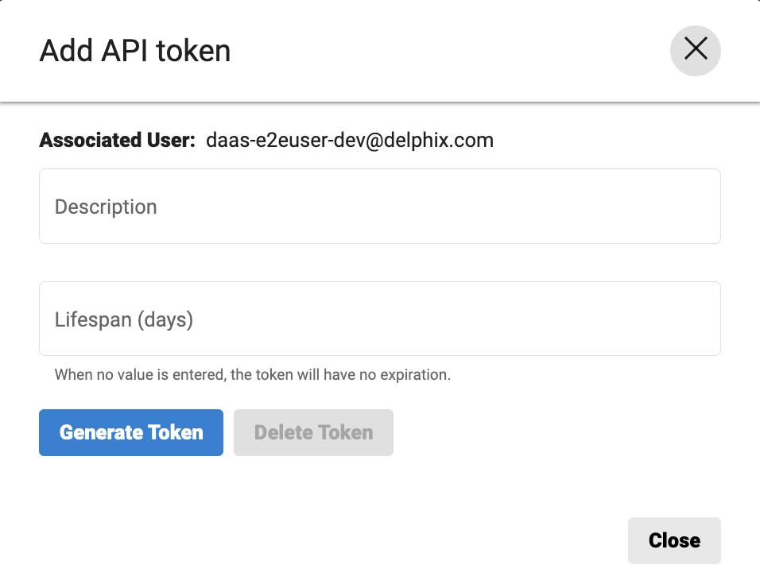This screenshot has width=760, height=588.
Task: Click the 'Add API token' dialog title
Action: tap(135, 51)
